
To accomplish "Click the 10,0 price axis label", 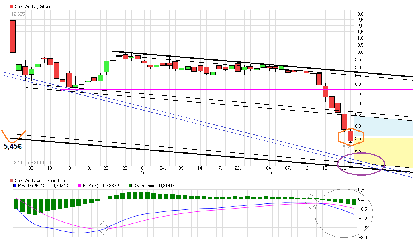I will pos(359,52).
